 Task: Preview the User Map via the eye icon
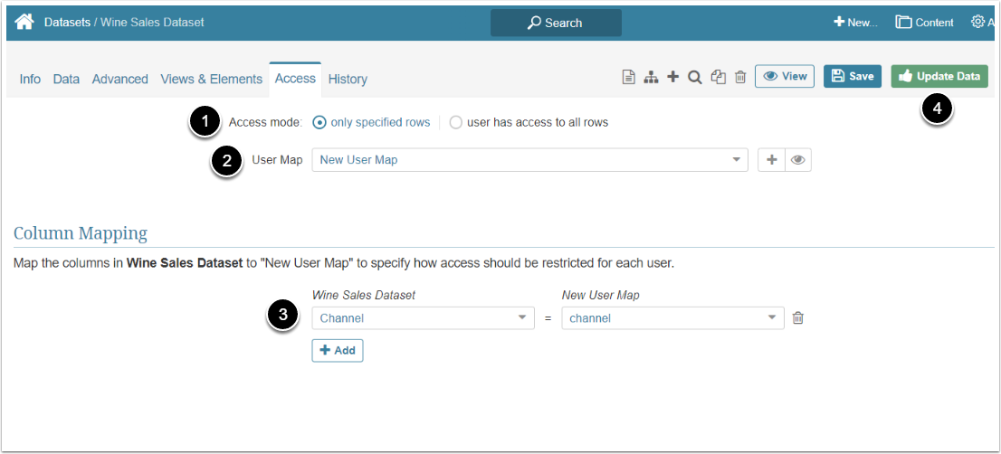797,160
